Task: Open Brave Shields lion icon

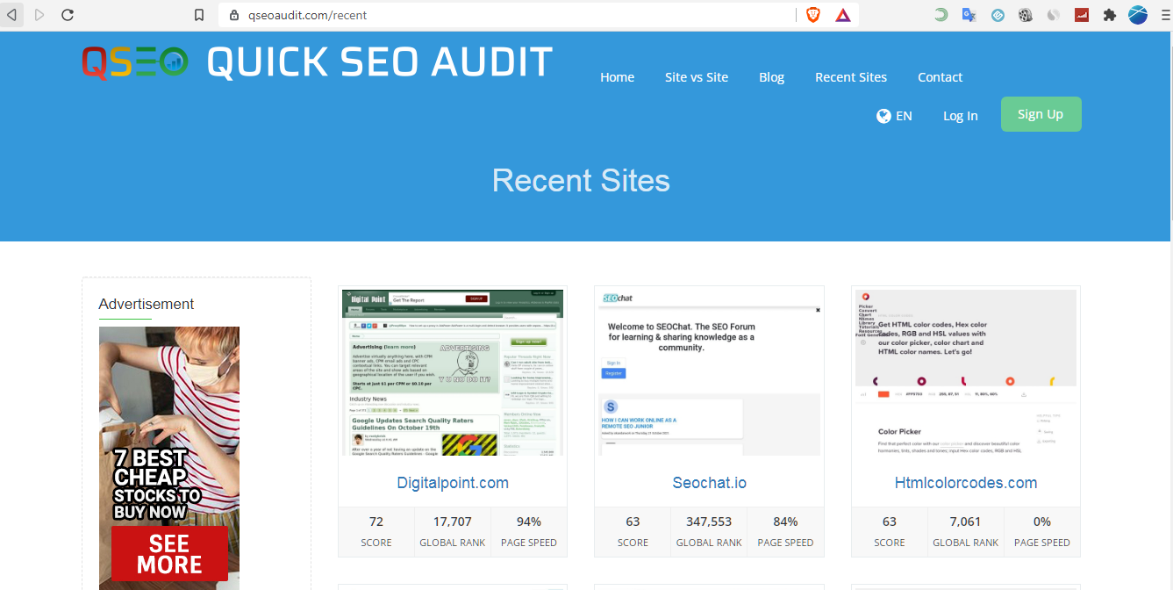Action: (813, 15)
